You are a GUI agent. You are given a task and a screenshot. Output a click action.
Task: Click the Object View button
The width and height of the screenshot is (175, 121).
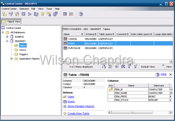pos(11,22)
